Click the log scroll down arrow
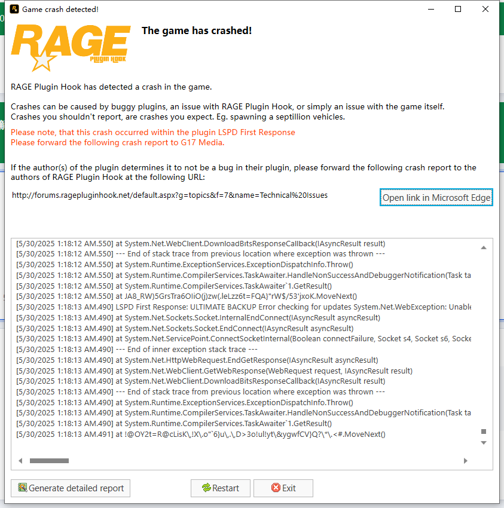Screen dimensions: 504x508 (x=484, y=442)
